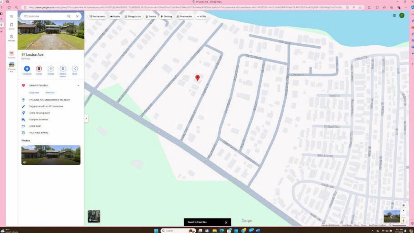
Task: Select the Restaurants filter chip
Action: [x=97, y=17]
